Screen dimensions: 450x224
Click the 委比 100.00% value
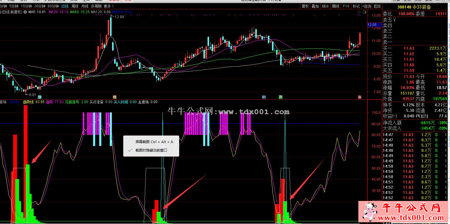point(406,14)
